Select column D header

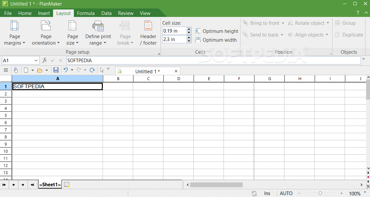pyautogui.click(x=179, y=79)
